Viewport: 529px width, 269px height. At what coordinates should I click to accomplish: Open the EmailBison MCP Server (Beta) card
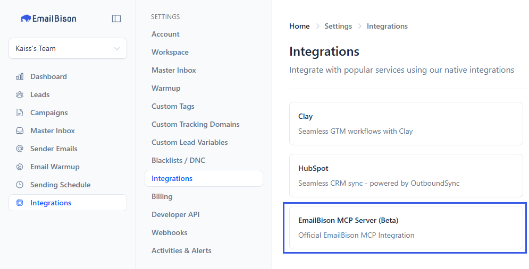(x=406, y=228)
